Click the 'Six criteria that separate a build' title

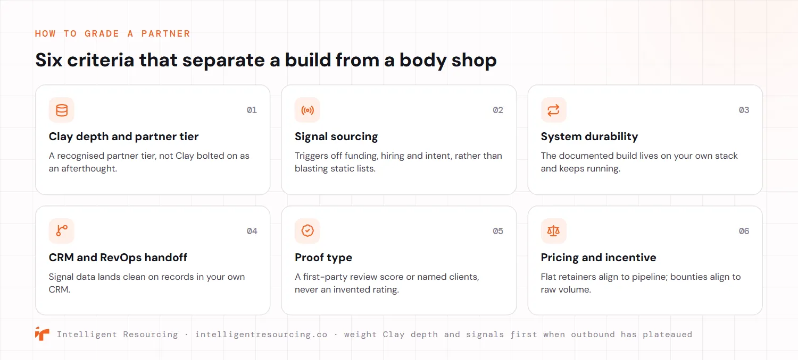click(x=266, y=59)
